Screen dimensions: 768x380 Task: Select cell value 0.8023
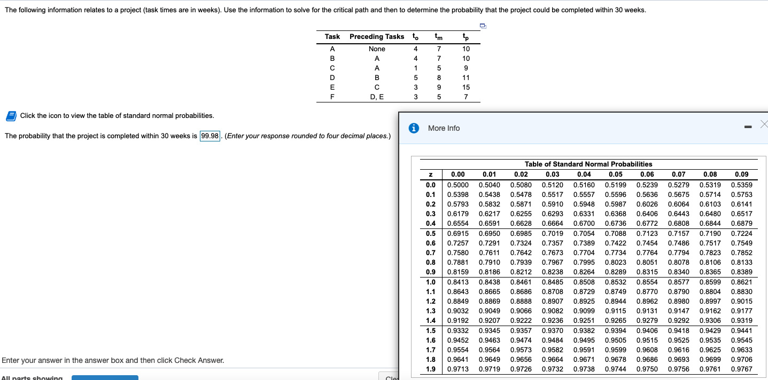615,262
